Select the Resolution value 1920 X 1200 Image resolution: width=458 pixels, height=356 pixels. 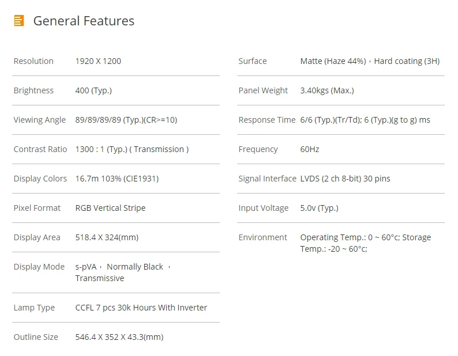pos(98,61)
